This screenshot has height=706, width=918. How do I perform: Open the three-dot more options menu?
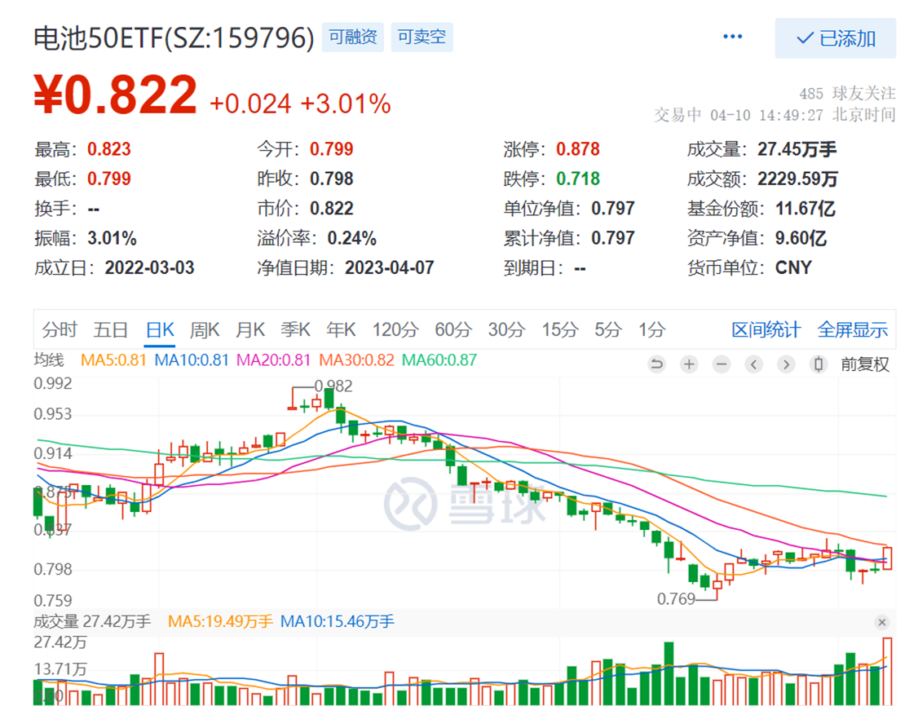(732, 37)
